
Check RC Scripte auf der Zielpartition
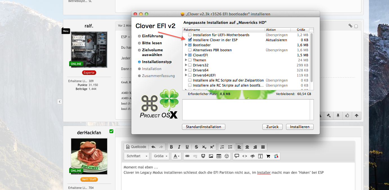coord(190,80)
